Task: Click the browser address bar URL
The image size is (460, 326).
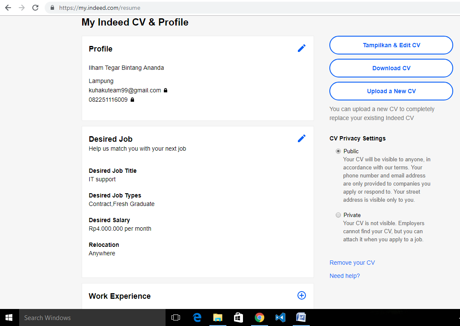Action: click(x=100, y=8)
